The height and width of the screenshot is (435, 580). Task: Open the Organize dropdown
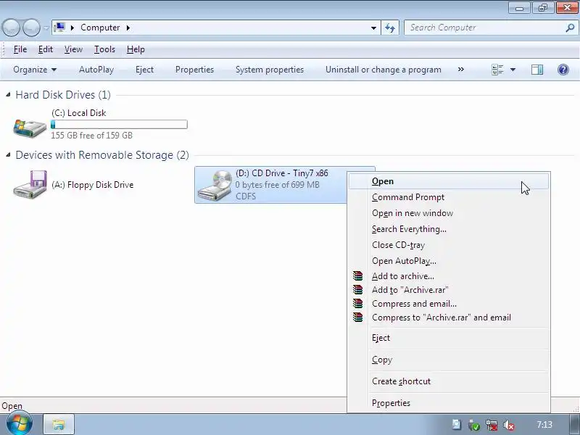pos(35,70)
